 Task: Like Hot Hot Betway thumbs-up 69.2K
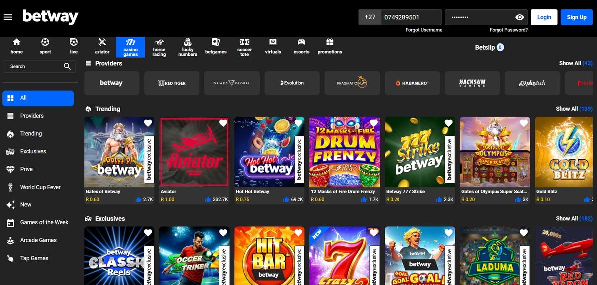click(x=286, y=199)
